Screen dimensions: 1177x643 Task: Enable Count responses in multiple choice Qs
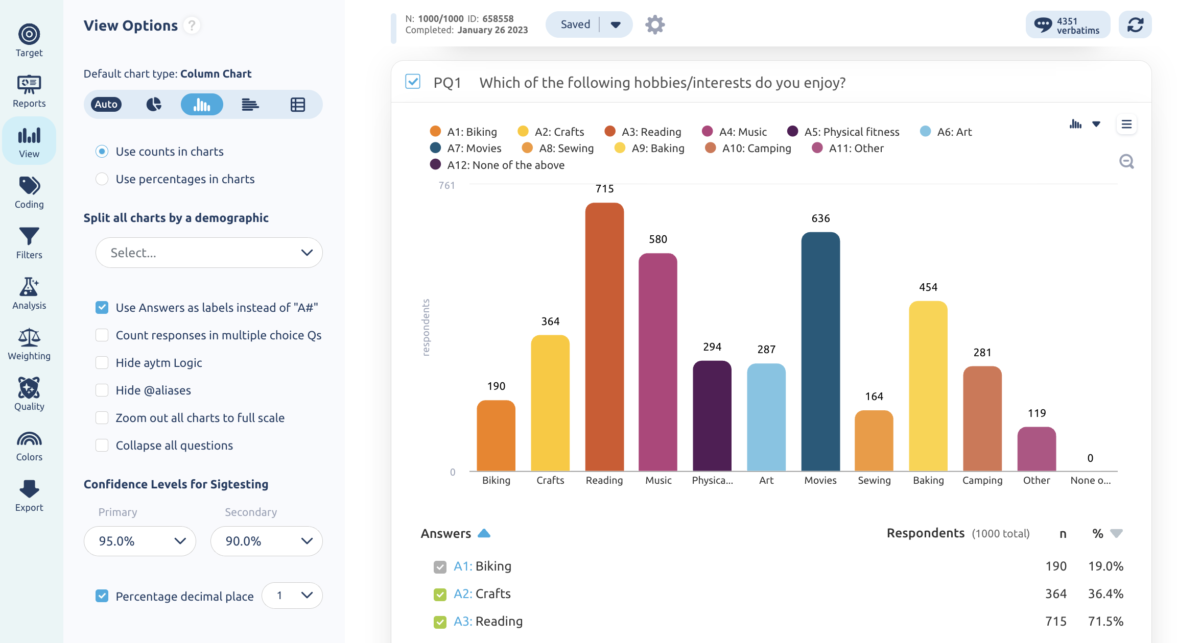[x=102, y=335]
